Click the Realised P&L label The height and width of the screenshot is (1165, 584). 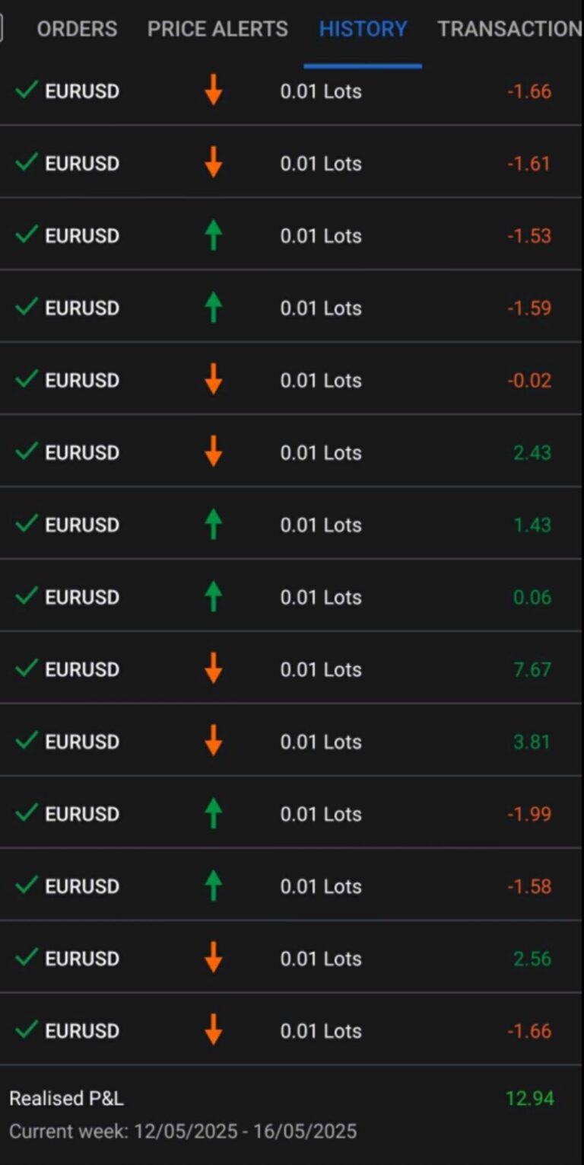pos(66,1099)
